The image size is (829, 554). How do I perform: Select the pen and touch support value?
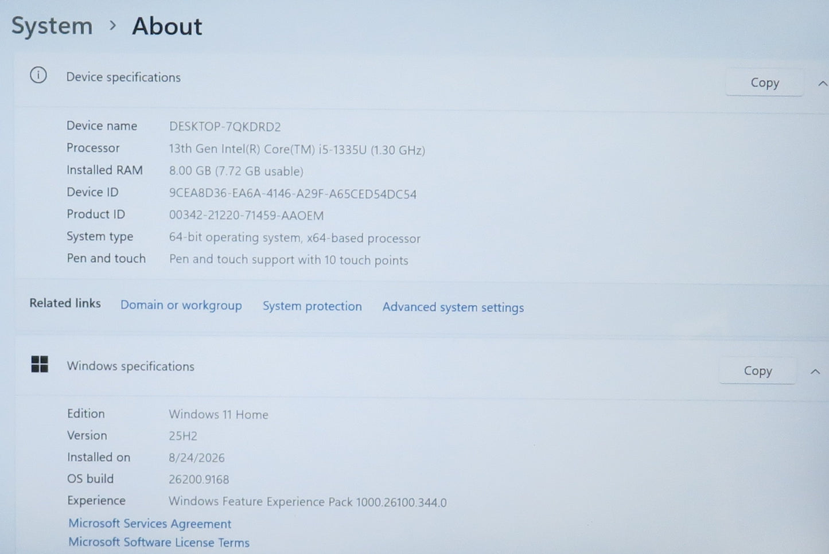289,260
